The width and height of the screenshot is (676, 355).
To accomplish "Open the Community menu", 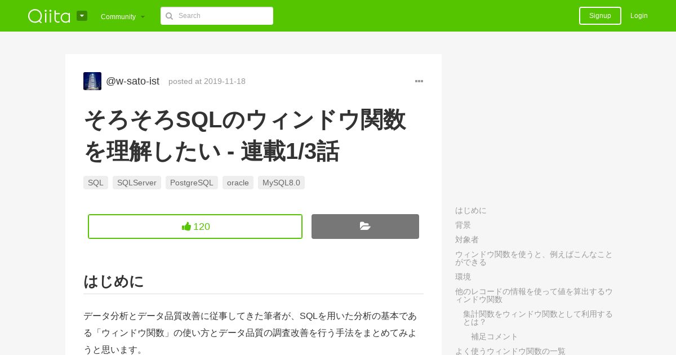I will coord(123,16).
